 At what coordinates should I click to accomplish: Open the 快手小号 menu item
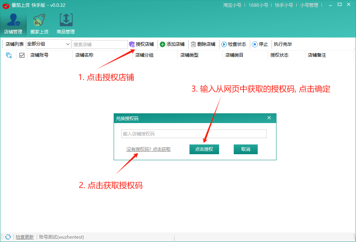(x=284, y=5)
